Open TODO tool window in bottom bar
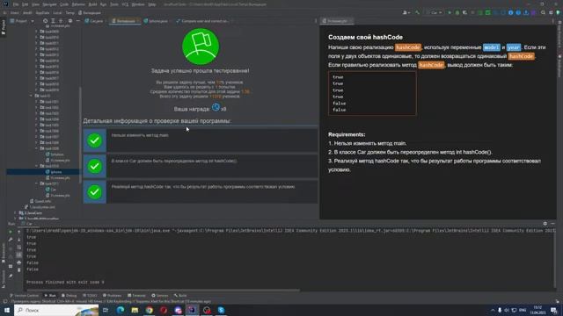 pyautogui.click(x=90, y=296)
